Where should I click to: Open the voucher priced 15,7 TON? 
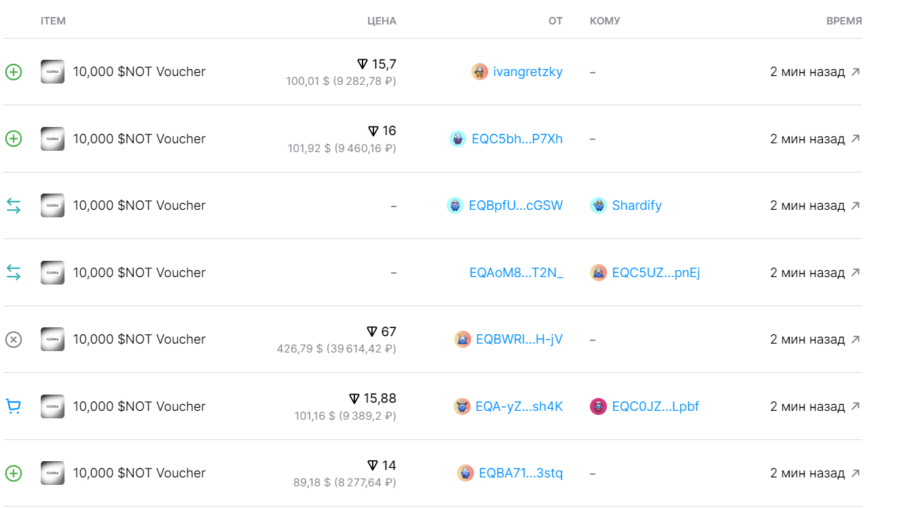139,72
